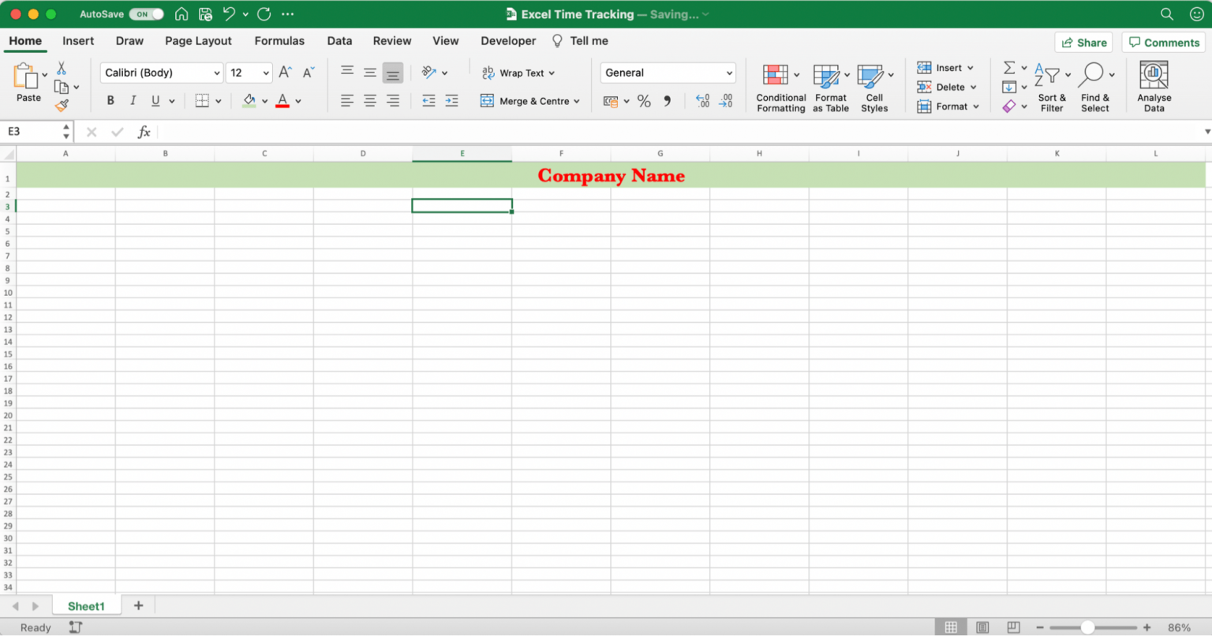Open Conditional Formatting options
This screenshot has height=636, width=1212.
[780, 85]
